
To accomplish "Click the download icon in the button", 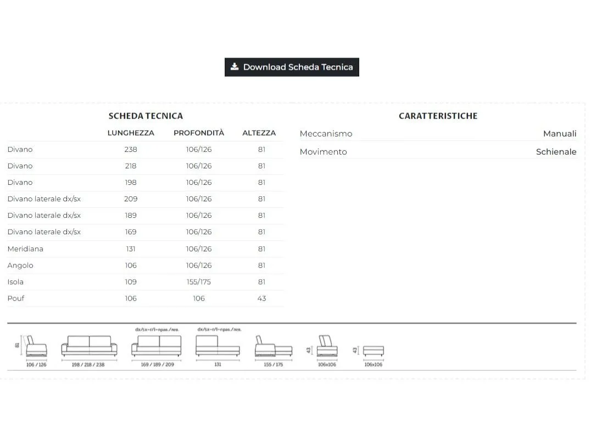I will coord(235,67).
